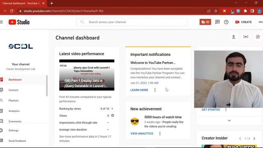Open options menu beside VIEW ANALYTICS
This screenshot has height=148, width=263.
pyautogui.click(x=160, y=133)
